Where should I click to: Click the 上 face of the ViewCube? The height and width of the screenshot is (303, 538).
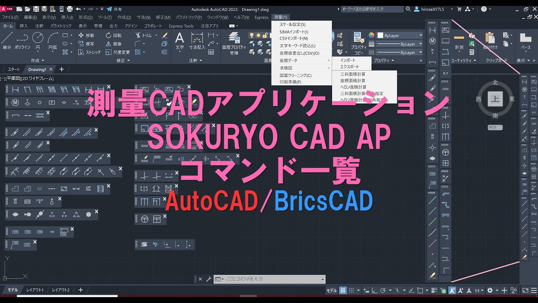[x=495, y=99]
